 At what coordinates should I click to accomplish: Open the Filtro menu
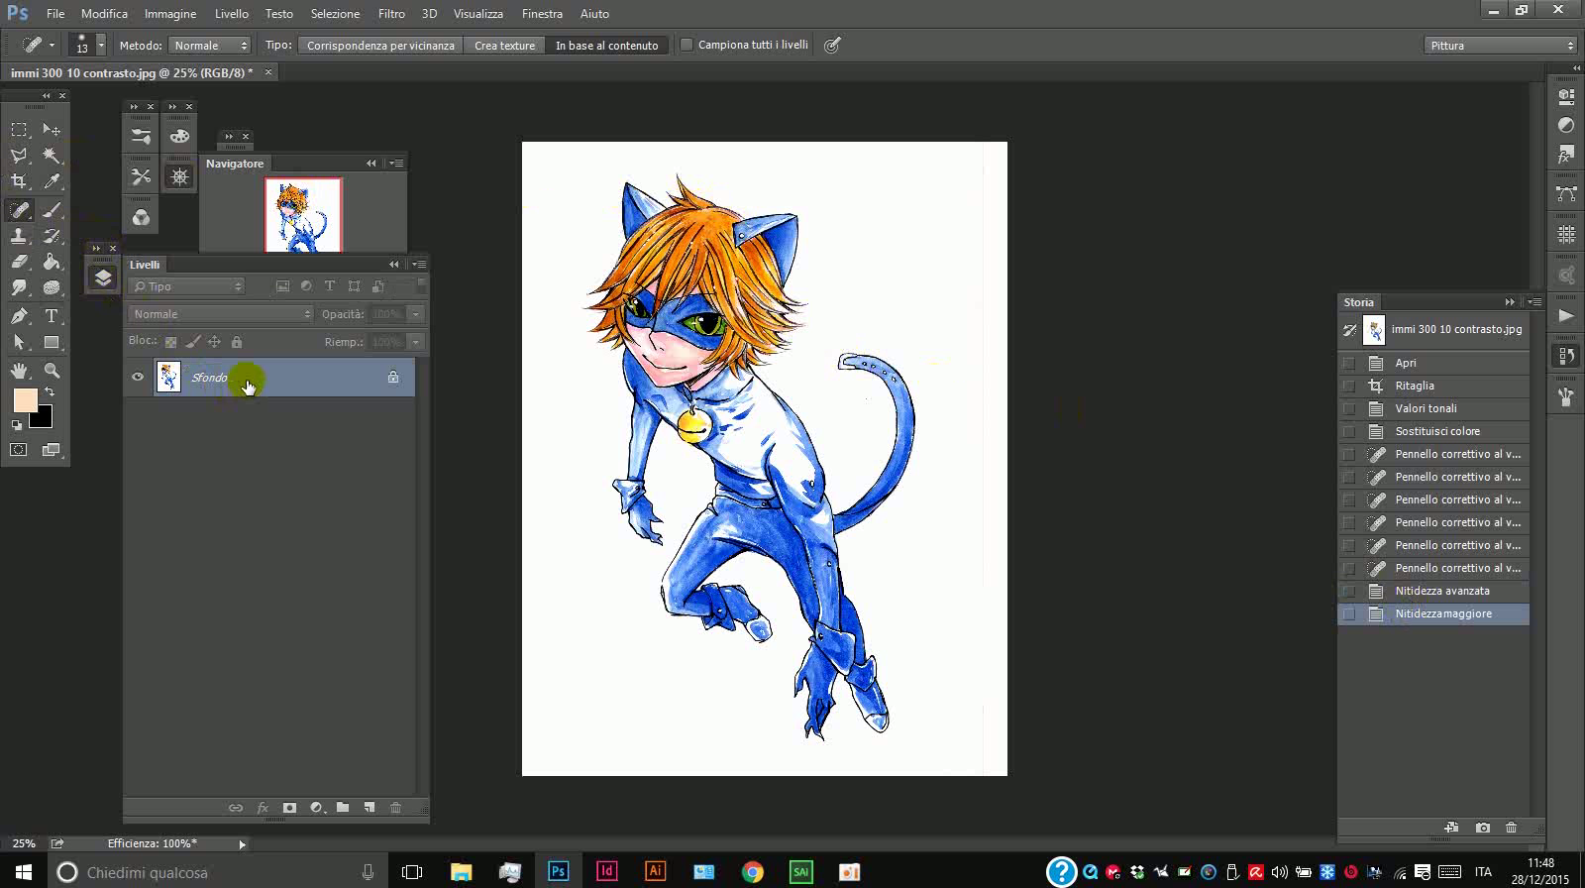[391, 14]
